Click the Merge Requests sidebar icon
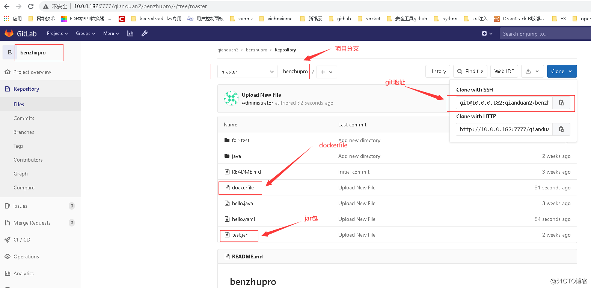The image size is (591, 288). (x=8, y=223)
